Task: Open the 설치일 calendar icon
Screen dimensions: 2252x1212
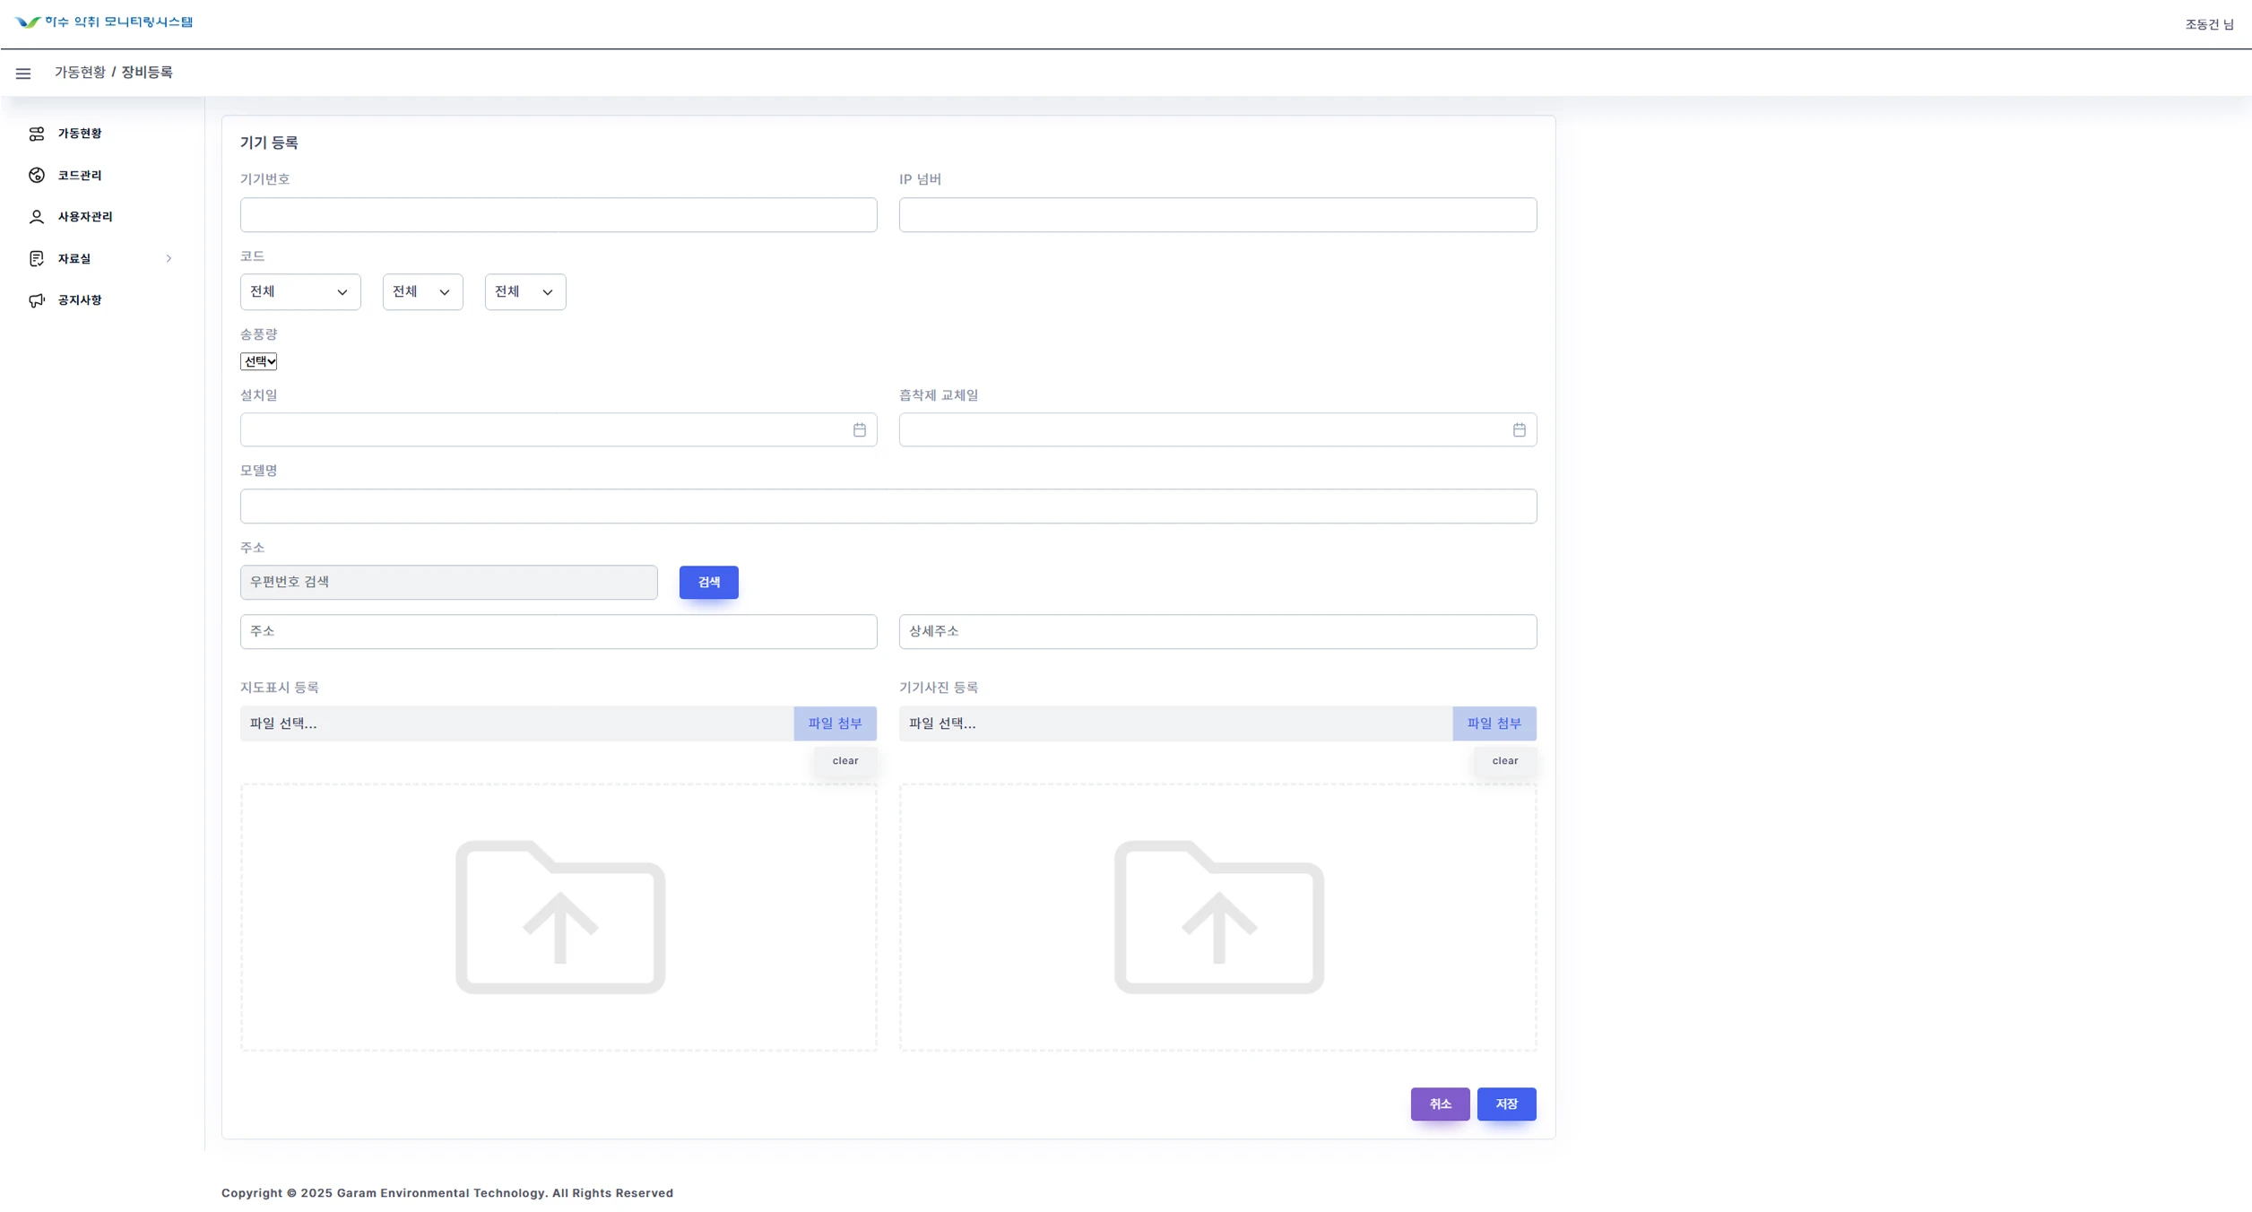Action: (859, 430)
